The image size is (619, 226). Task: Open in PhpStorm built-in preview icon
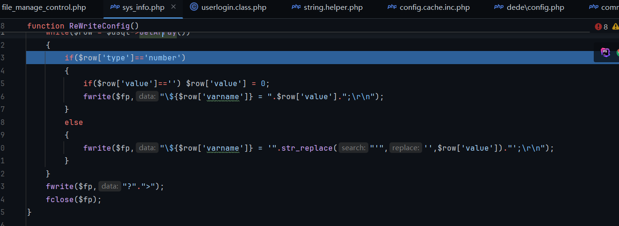click(x=605, y=52)
